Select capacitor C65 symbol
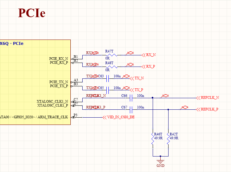The height and width of the screenshot is (172, 231). [x=107, y=90]
